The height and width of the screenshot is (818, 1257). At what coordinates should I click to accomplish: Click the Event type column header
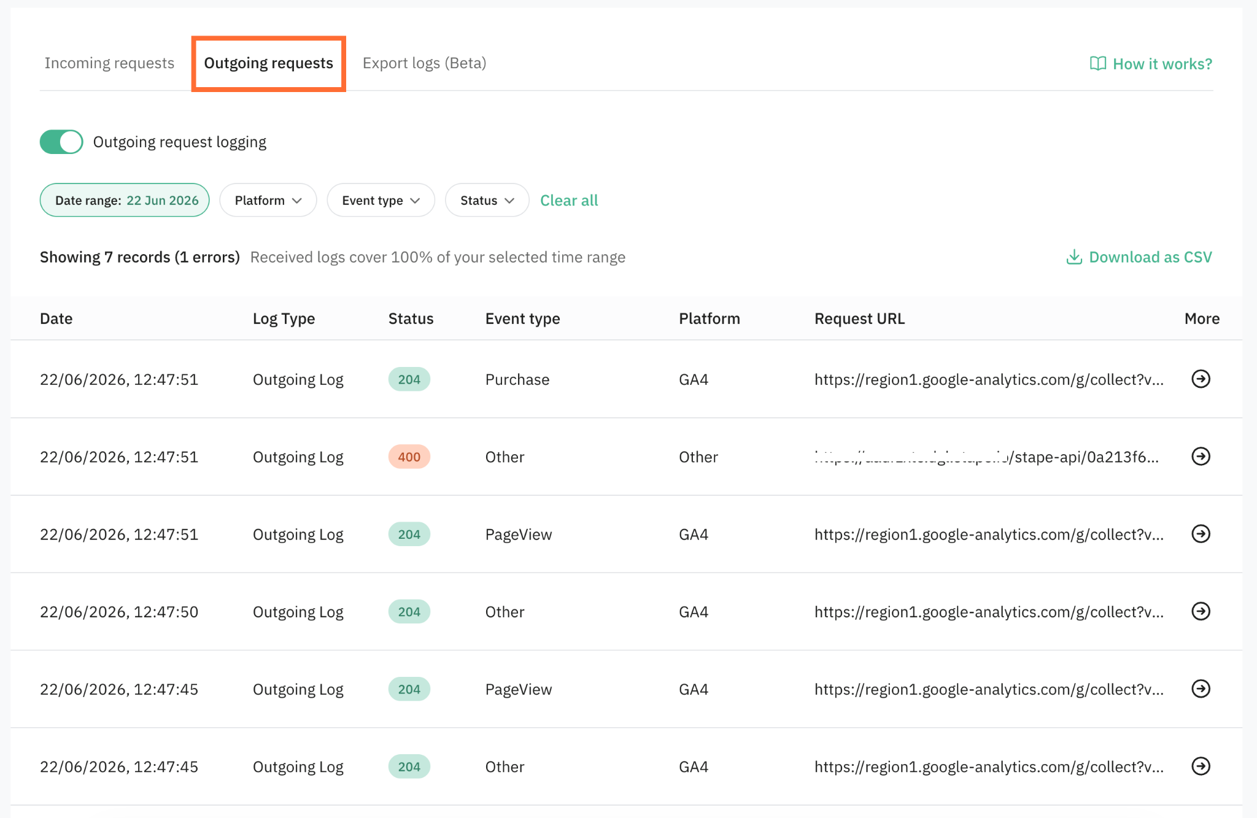click(522, 318)
